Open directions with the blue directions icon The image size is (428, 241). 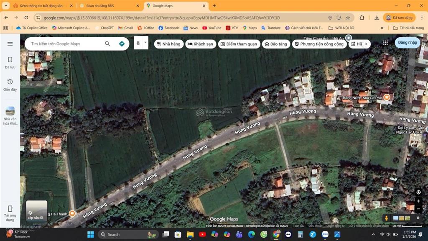pyautogui.click(x=122, y=43)
